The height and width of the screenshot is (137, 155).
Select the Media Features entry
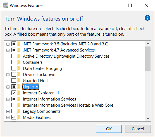coord(37,118)
